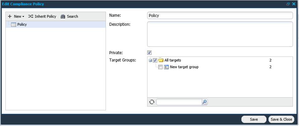
Task: Click into the Description text area
Action: [220, 34]
